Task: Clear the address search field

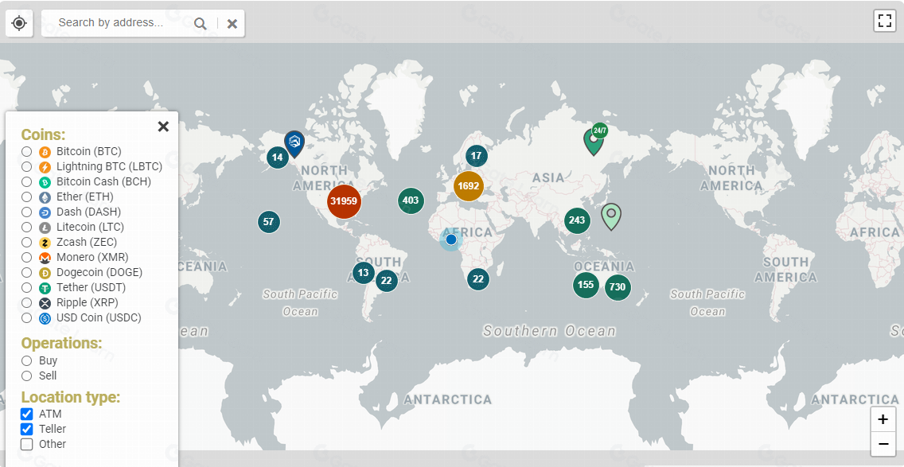Action: click(232, 24)
